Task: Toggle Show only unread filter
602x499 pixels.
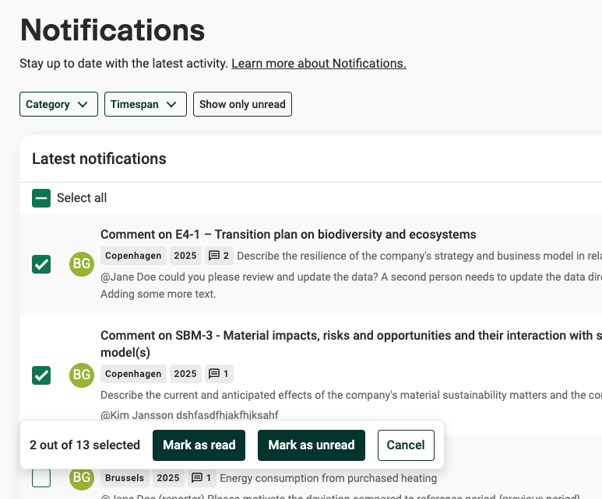Action: point(242,104)
